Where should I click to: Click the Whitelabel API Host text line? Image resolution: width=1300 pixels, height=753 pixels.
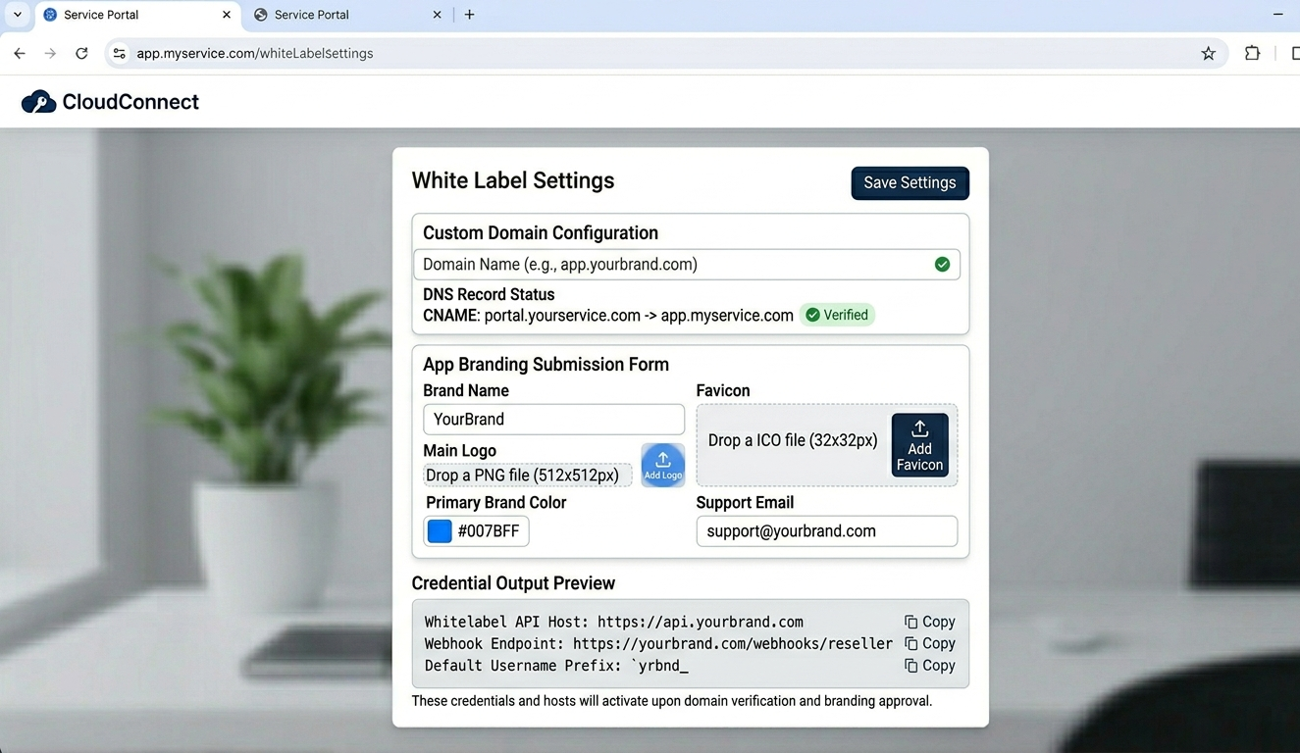point(614,622)
